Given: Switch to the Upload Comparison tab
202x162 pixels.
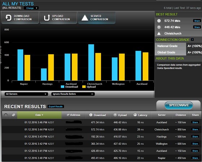Looking at the screenshot, I should coord(58,18).
